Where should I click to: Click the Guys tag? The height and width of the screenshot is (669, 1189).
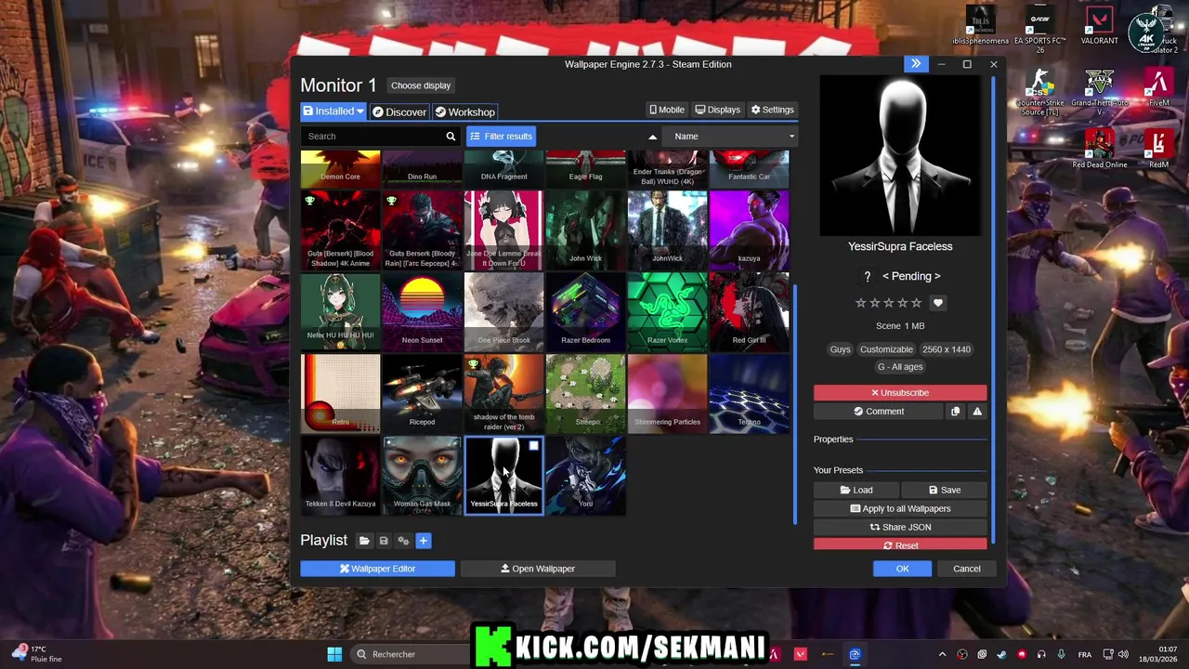(x=840, y=349)
